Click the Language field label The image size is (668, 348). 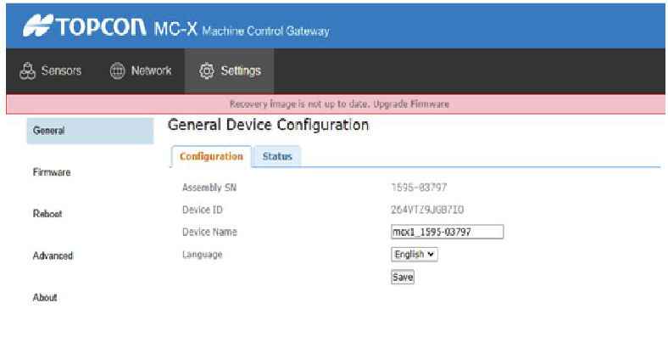(x=202, y=255)
